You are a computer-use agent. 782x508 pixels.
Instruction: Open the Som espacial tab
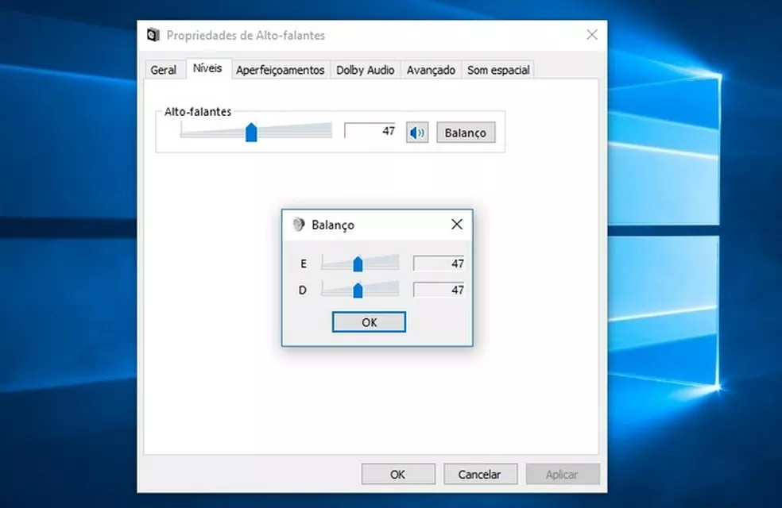pos(498,70)
